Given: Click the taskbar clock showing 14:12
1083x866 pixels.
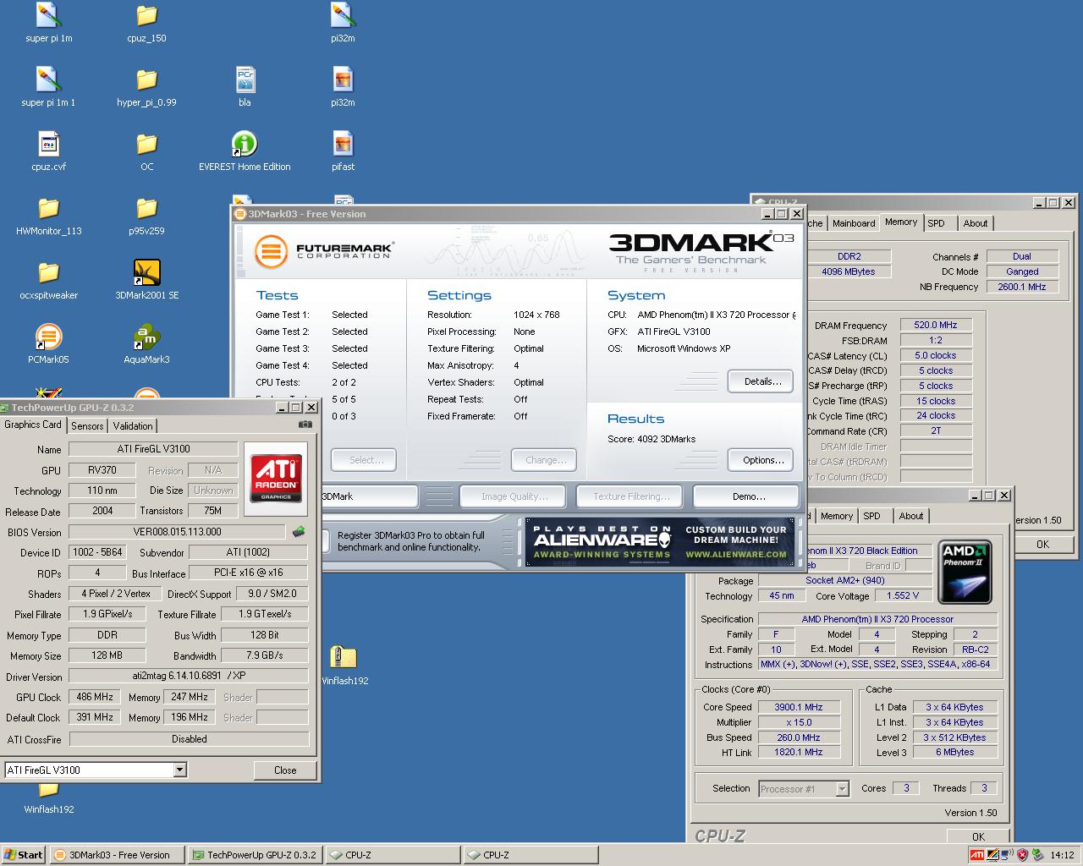Looking at the screenshot, I should point(1062,855).
